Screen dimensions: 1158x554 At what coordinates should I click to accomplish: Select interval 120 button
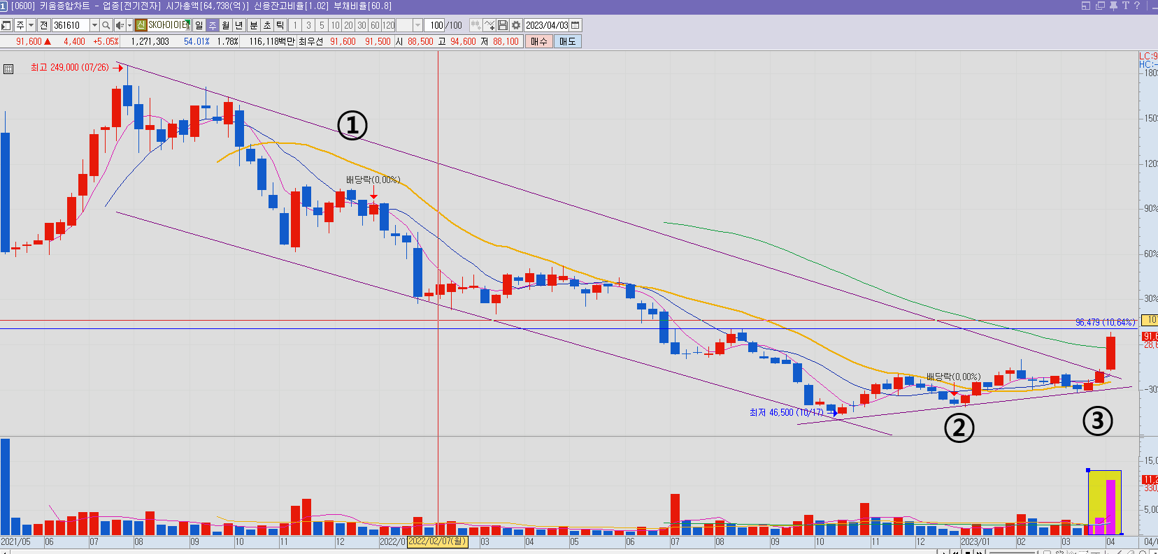click(x=389, y=25)
